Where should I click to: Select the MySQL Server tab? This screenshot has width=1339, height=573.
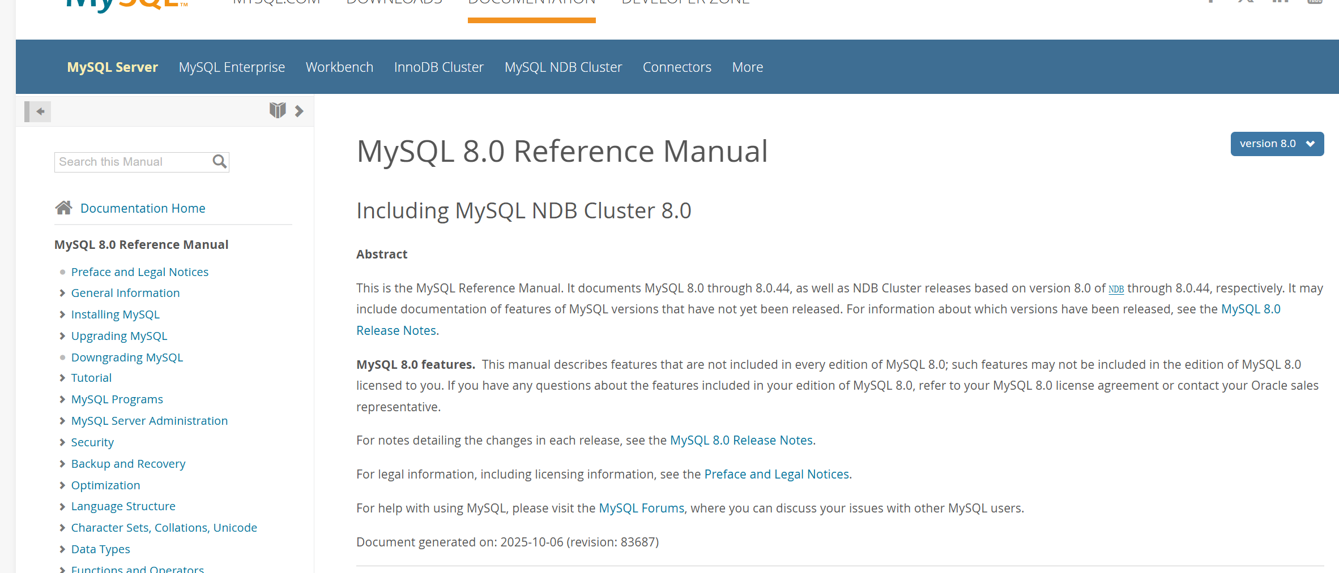coord(113,67)
